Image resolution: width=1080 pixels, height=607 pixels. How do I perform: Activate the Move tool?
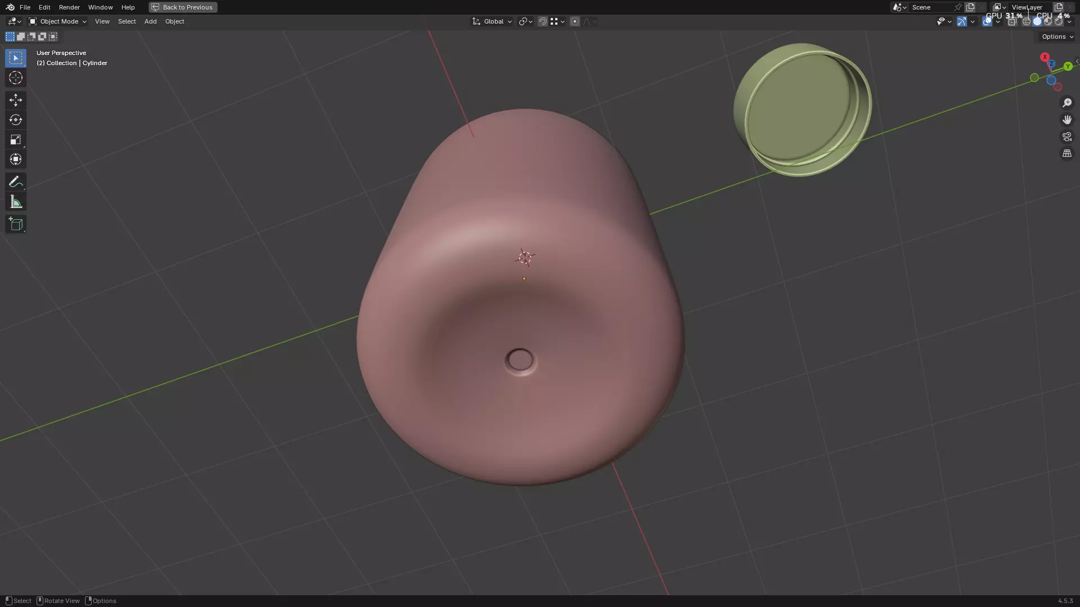pyautogui.click(x=16, y=100)
